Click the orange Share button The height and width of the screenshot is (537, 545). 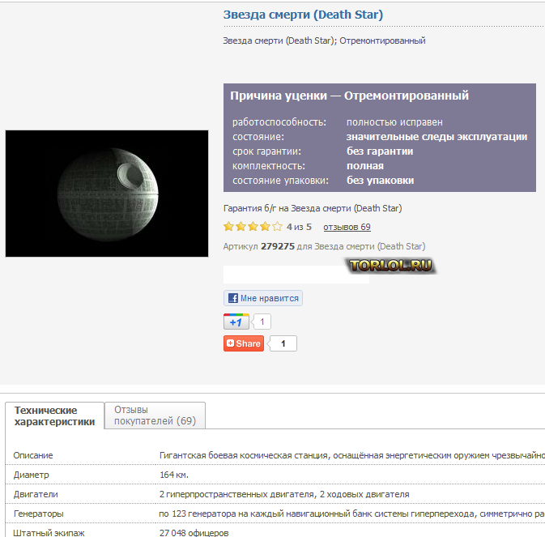click(244, 343)
